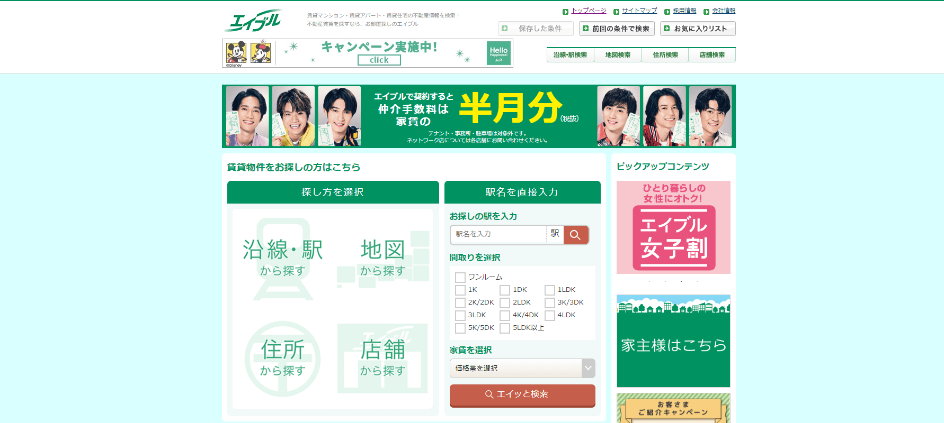
Task: Check the 5LDK以上 checkbox
Action: 505,328
